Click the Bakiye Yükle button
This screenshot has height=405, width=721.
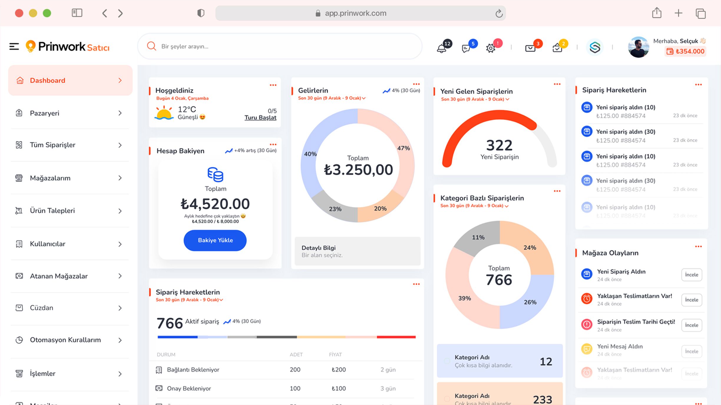click(215, 240)
